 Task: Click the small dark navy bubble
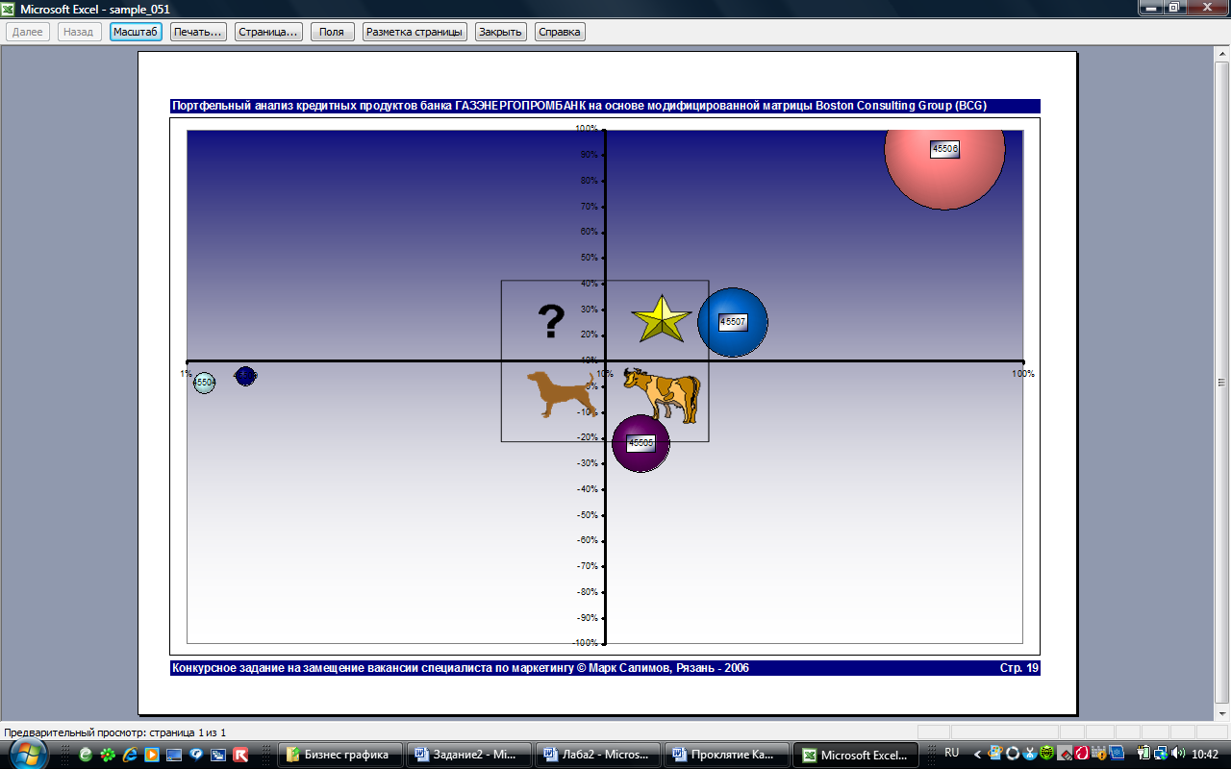[245, 376]
